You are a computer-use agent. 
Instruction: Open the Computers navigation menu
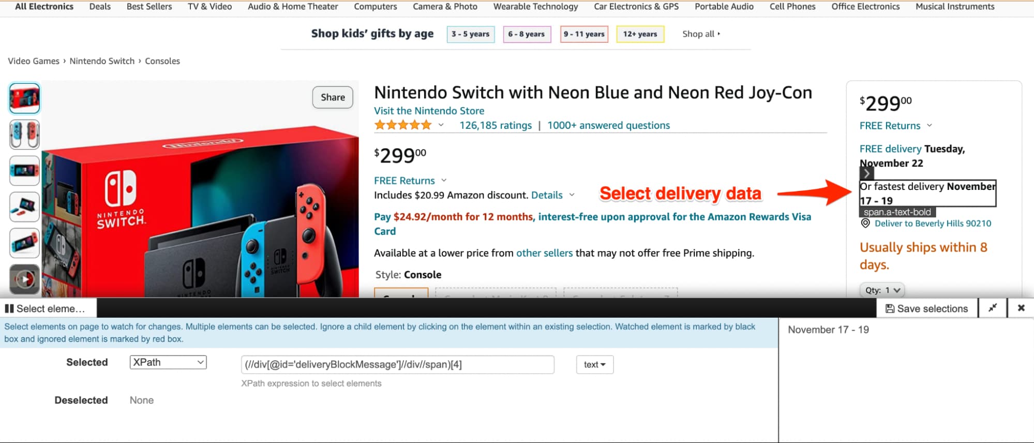click(x=375, y=7)
